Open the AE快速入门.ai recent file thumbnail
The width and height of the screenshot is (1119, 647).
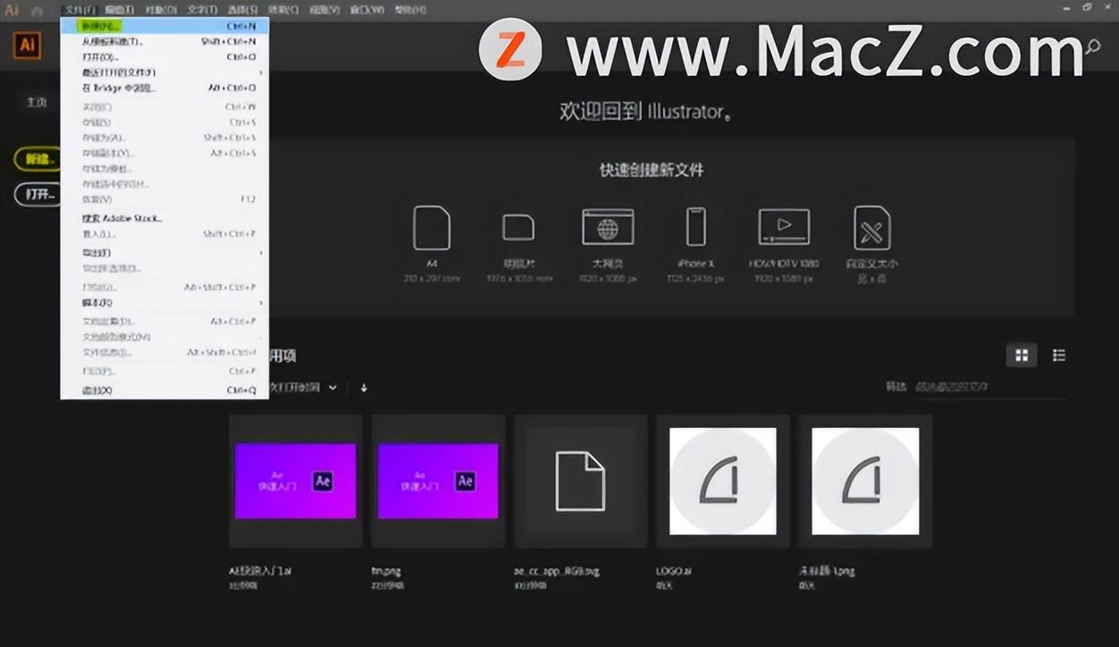point(296,481)
